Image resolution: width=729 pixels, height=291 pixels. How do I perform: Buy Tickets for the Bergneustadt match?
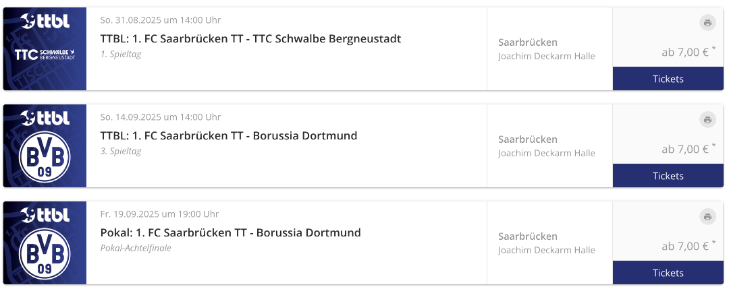[668, 79]
